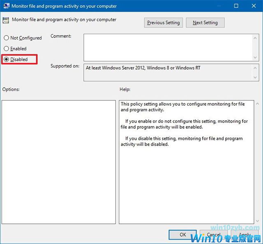Click help text 'This policy setting allows you'
263x244 pixels.
click(x=150, y=104)
